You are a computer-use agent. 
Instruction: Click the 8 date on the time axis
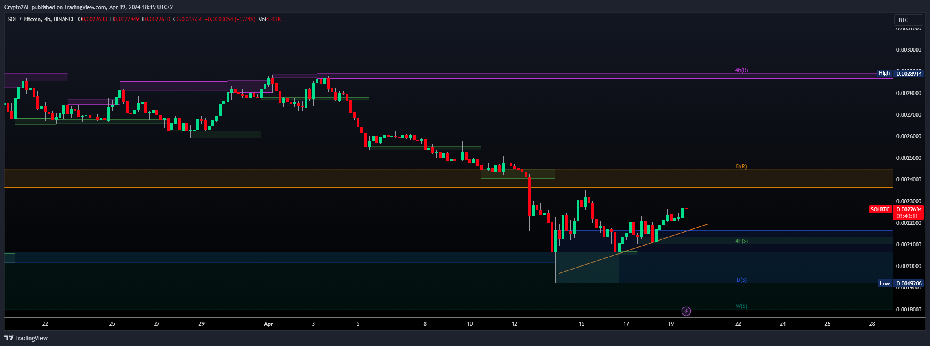coord(425,324)
